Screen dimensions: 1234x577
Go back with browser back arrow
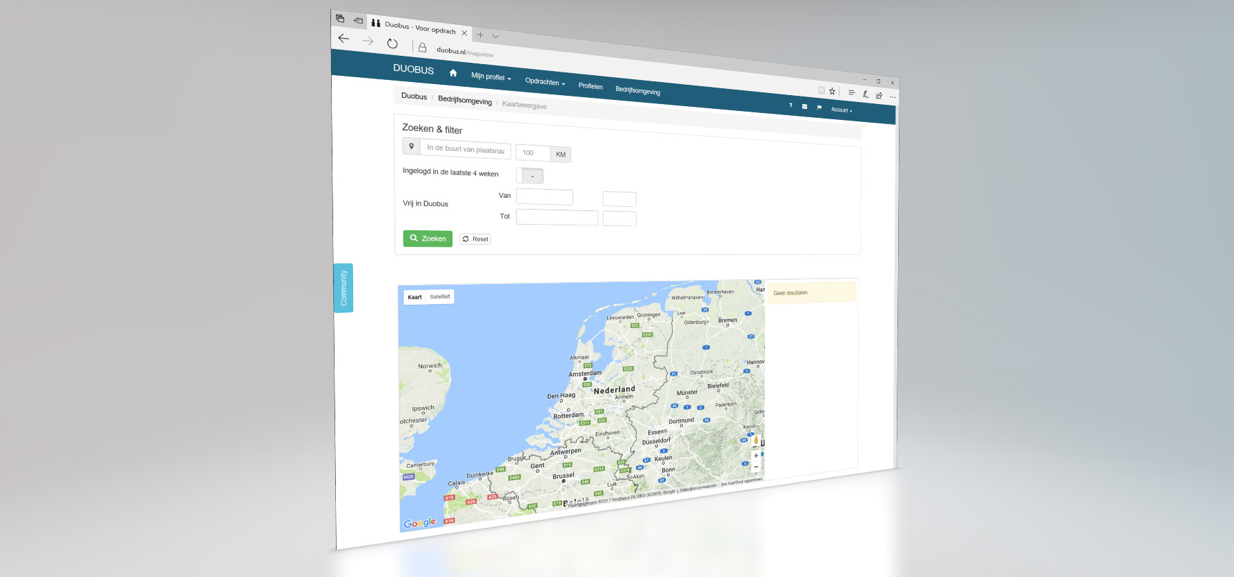[x=344, y=39]
